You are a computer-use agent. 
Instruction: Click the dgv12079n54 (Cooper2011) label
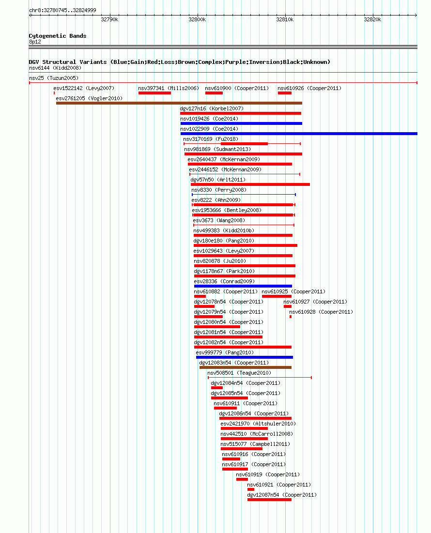pos(229,313)
